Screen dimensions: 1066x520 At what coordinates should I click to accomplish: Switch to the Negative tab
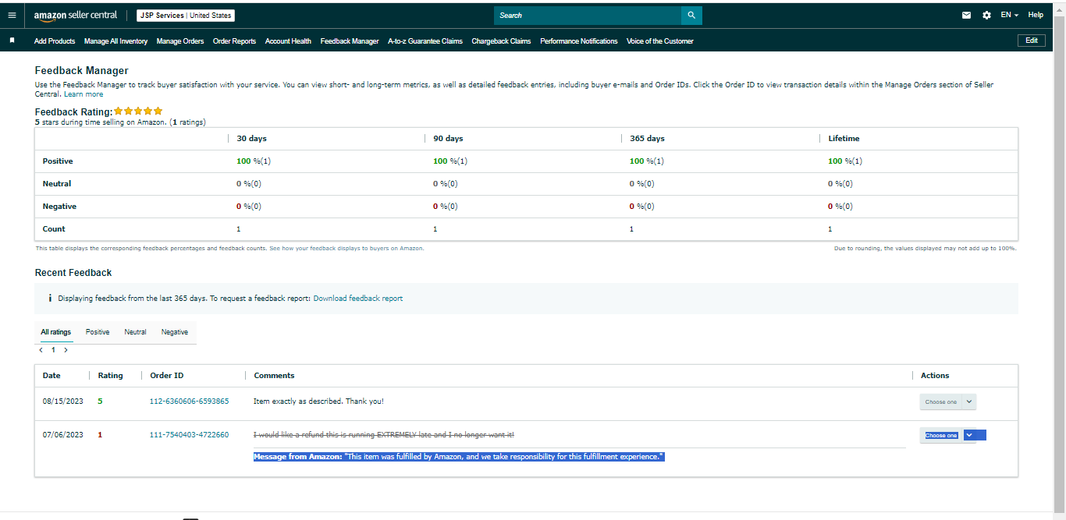[x=175, y=332]
